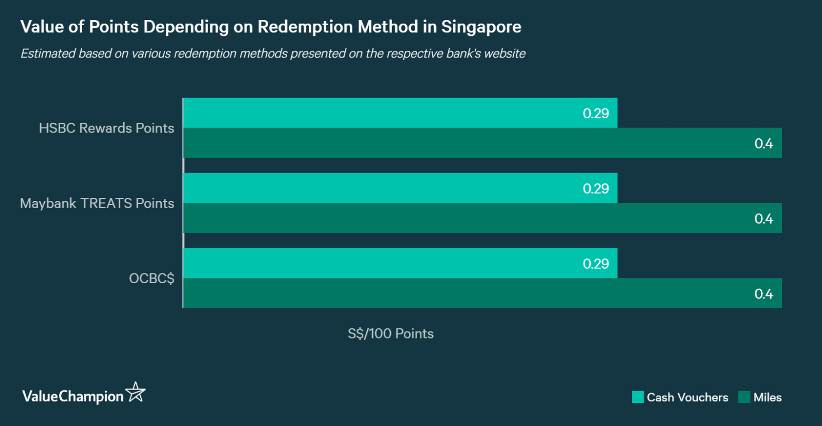This screenshot has height=426, width=822.
Task: Select the OCBC$ cash vouchers bar
Action: click(400, 263)
